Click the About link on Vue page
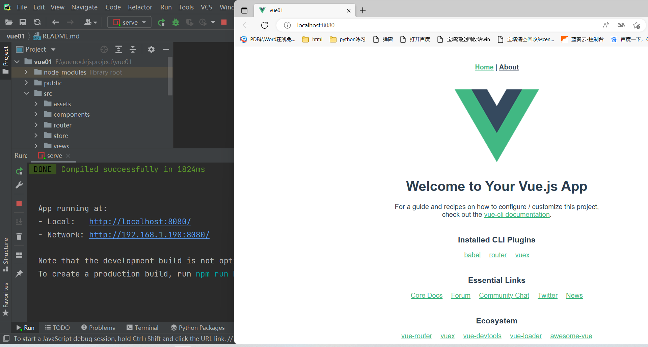648x347 pixels. (509, 67)
